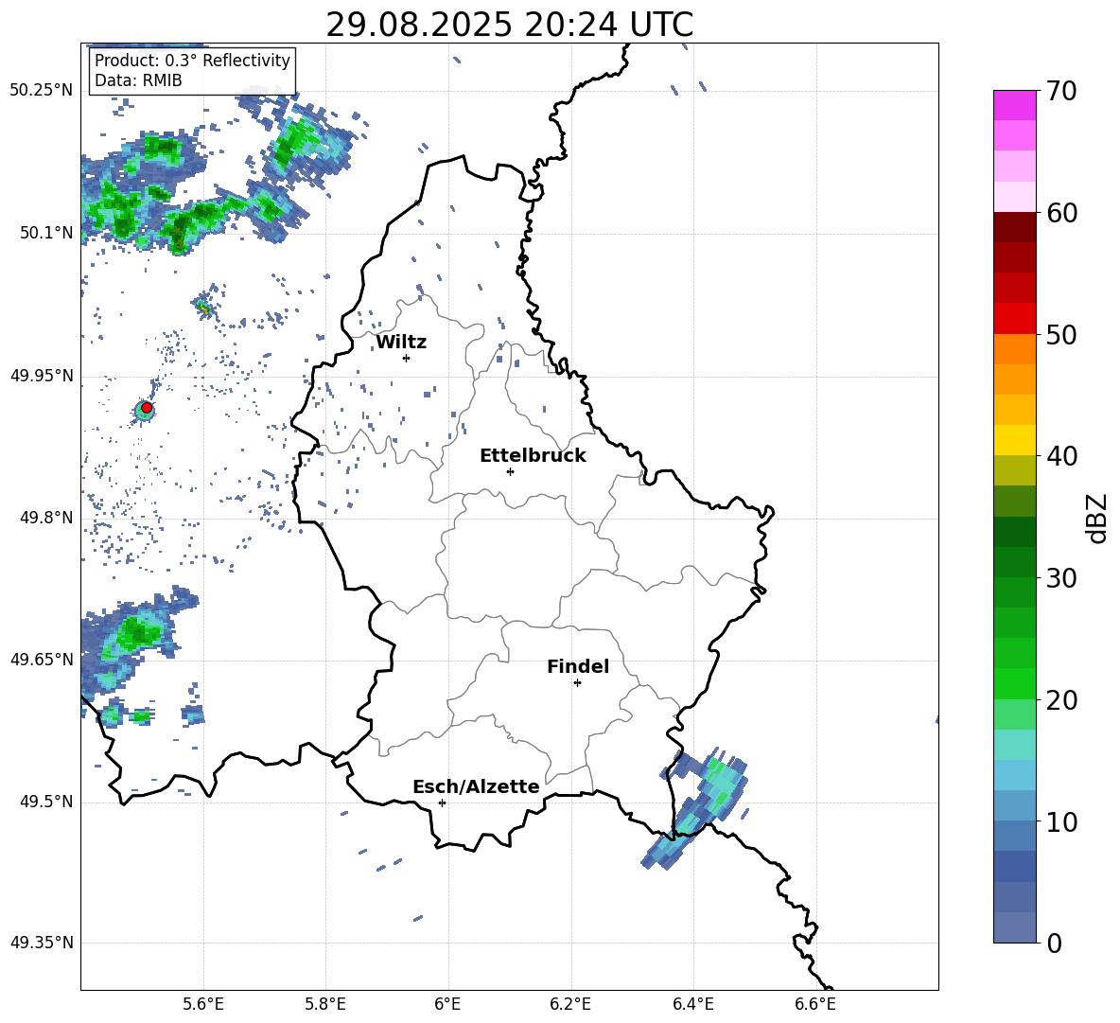Click the Ettelbruck city label
This screenshot has width=1120, height=1023.
[x=533, y=456]
